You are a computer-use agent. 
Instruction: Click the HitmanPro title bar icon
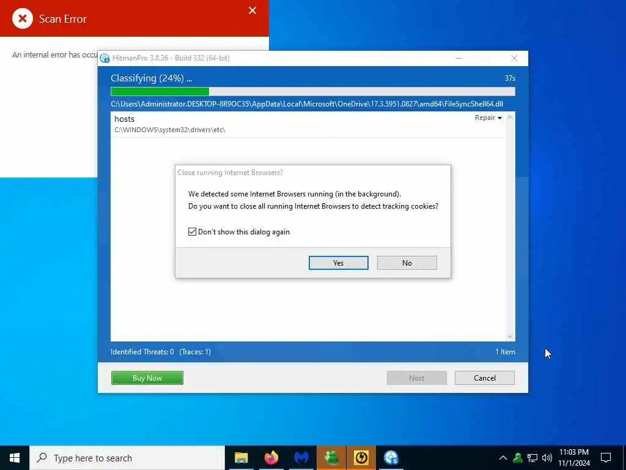[x=105, y=58]
